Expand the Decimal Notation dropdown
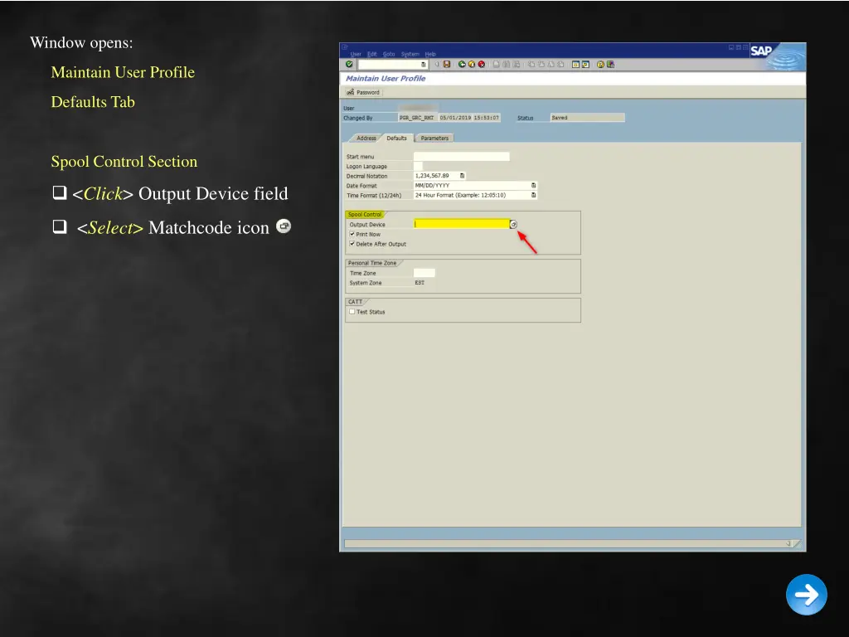The image size is (849, 637). (462, 176)
